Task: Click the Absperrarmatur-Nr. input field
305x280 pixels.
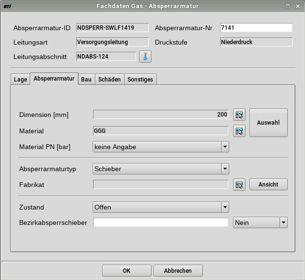Action: [256, 28]
